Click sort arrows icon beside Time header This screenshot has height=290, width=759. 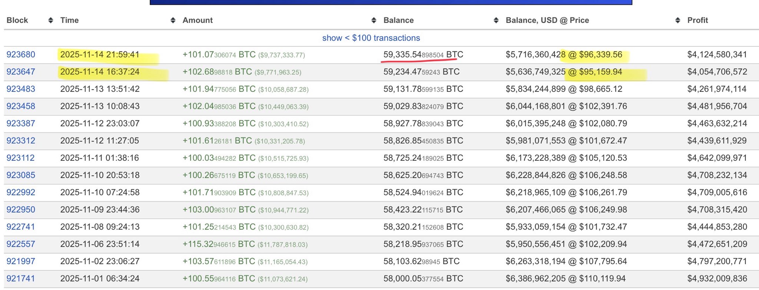[173, 20]
